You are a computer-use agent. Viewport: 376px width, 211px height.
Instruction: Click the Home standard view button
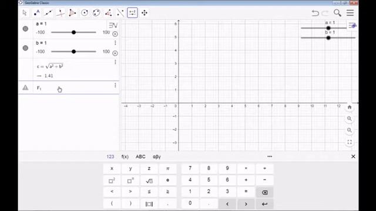(x=350, y=107)
